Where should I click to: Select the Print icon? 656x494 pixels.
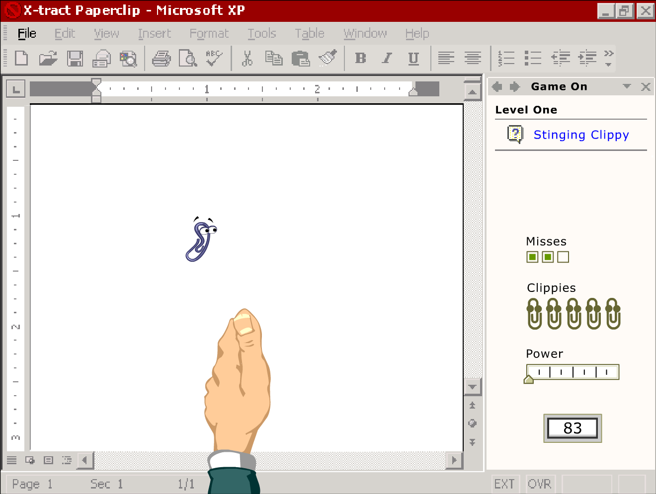[x=161, y=58]
